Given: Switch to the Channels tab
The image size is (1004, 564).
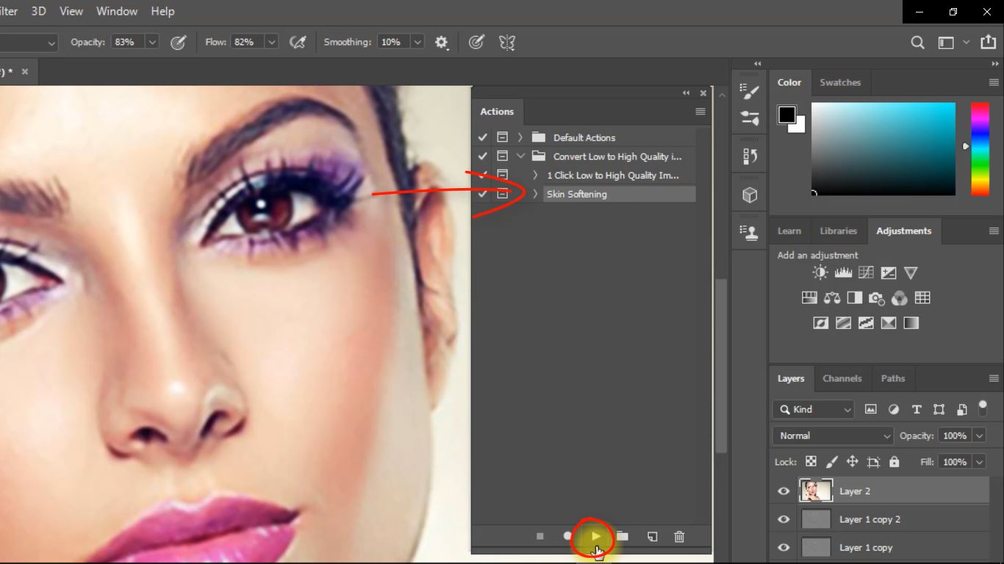Looking at the screenshot, I should (842, 378).
